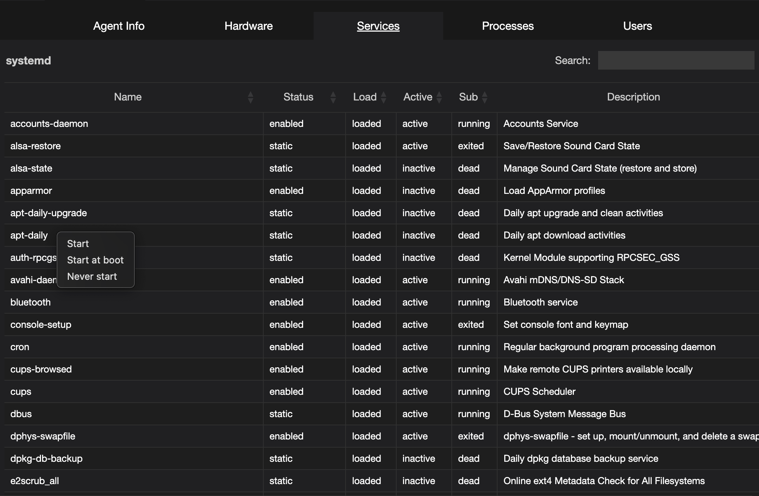Sort by Active column arrows

439,97
